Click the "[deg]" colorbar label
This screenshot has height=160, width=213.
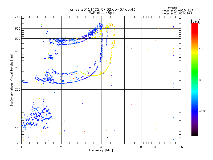coord(195,21)
